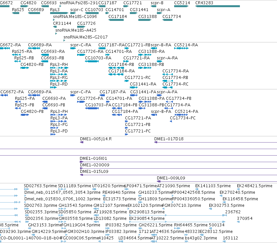Image resolution: width=277 pixels, height=243 pixels.
Task: Select transcript CG17184-RB label
Action: pyautogui.click(x=121, y=65)
